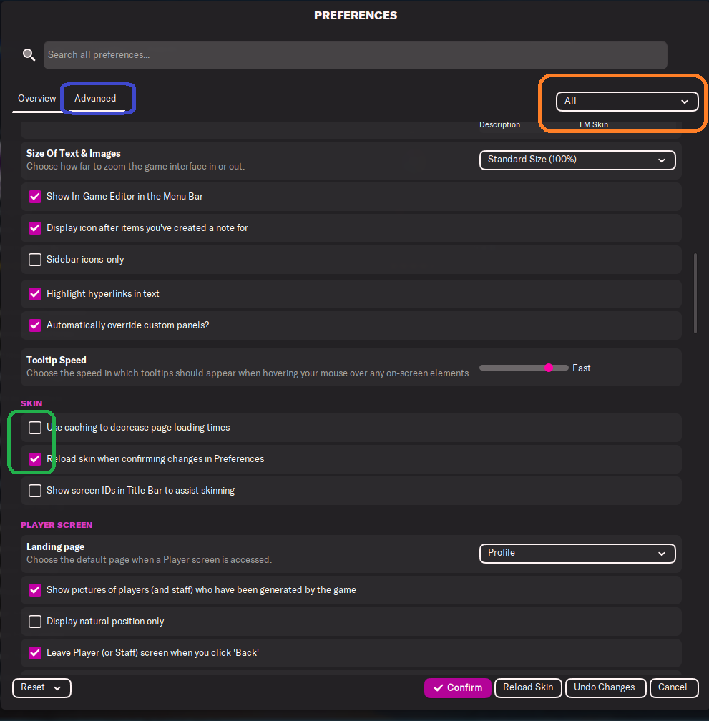
Task: Click the search magnifying glass icon
Action: point(29,55)
